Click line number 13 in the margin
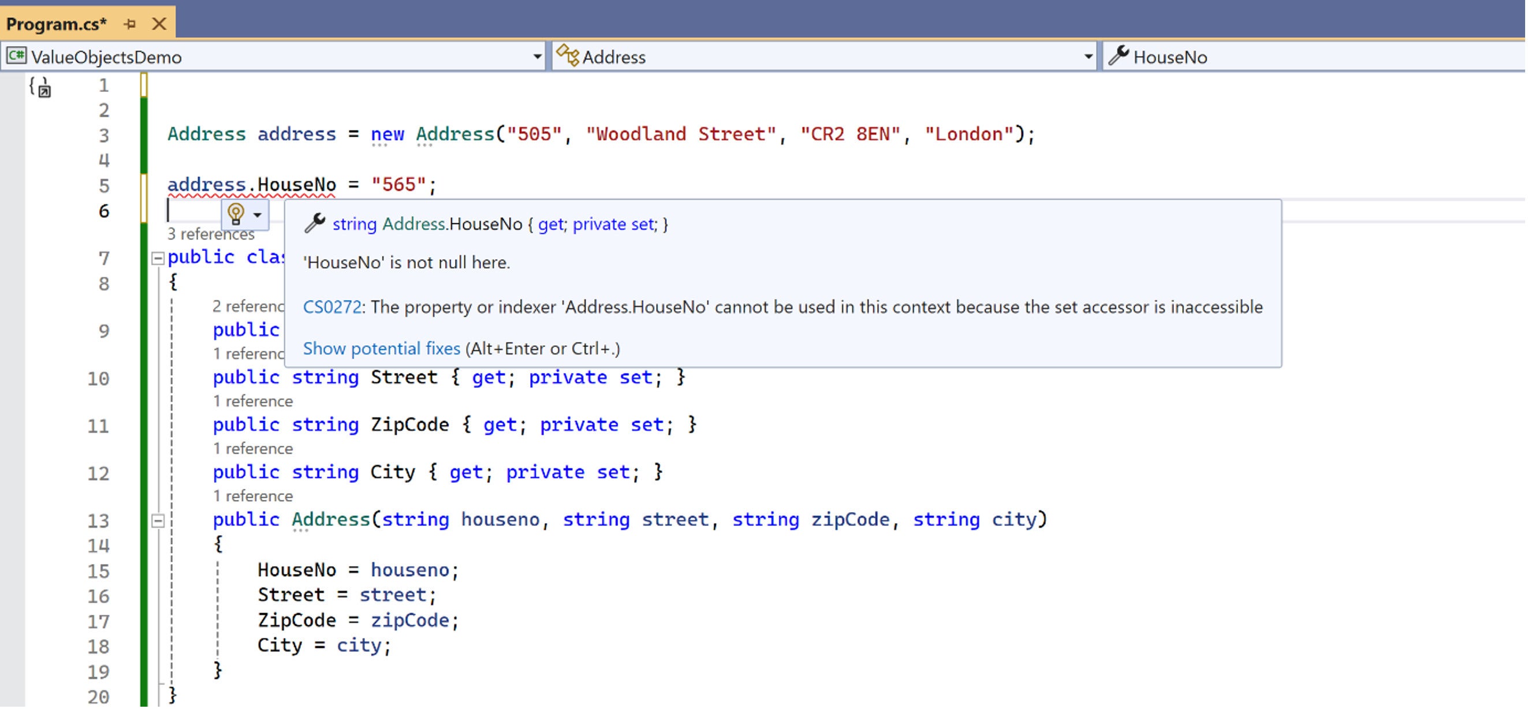1528x709 pixels. click(99, 522)
